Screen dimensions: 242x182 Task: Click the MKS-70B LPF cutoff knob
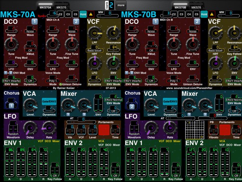[x=215, y=33]
